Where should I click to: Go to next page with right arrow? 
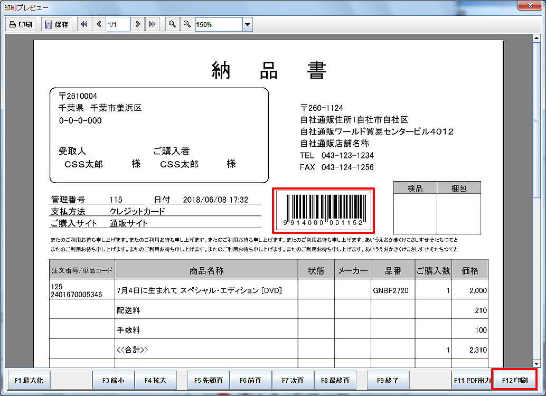click(138, 24)
